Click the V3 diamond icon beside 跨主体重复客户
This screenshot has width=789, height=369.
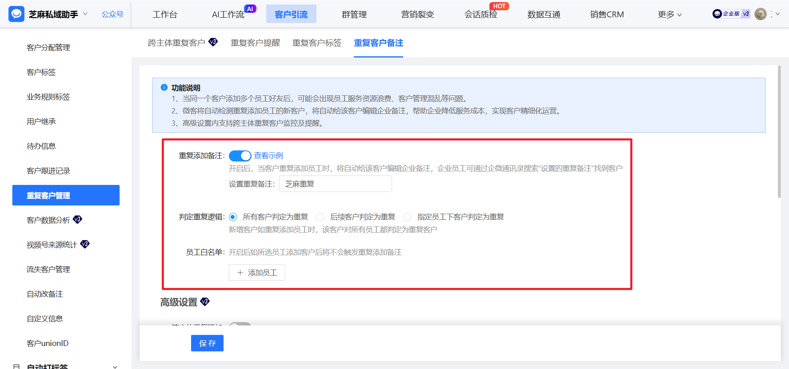(x=213, y=42)
